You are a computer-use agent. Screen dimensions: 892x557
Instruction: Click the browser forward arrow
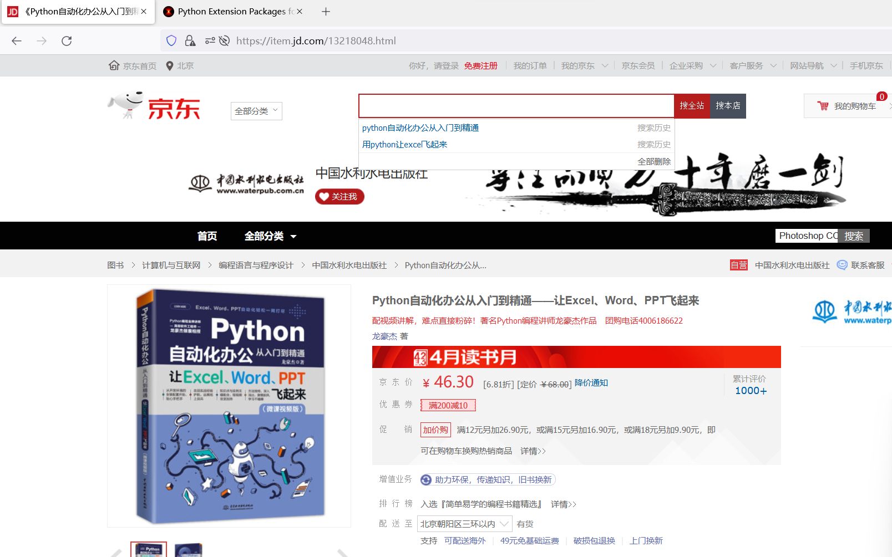[42, 41]
